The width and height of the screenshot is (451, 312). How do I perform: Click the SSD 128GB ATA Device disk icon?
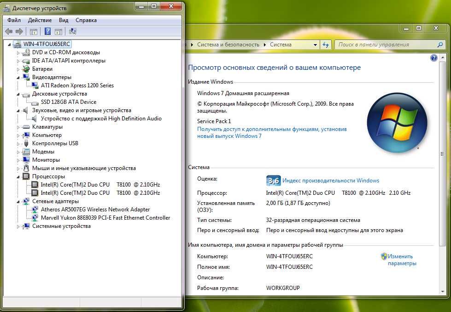click(x=35, y=102)
